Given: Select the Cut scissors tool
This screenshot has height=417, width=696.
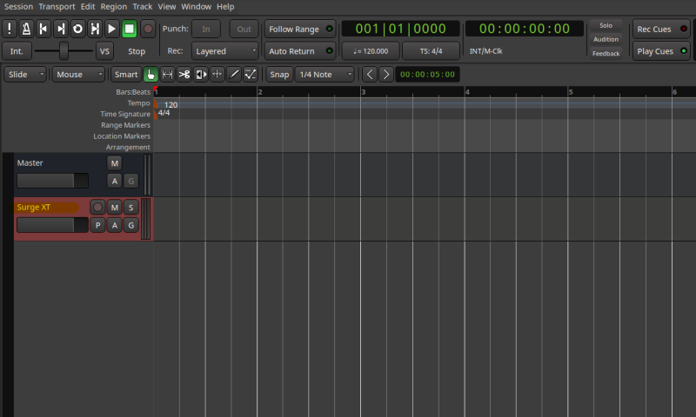Looking at the screenshot, I should point(184,75).
